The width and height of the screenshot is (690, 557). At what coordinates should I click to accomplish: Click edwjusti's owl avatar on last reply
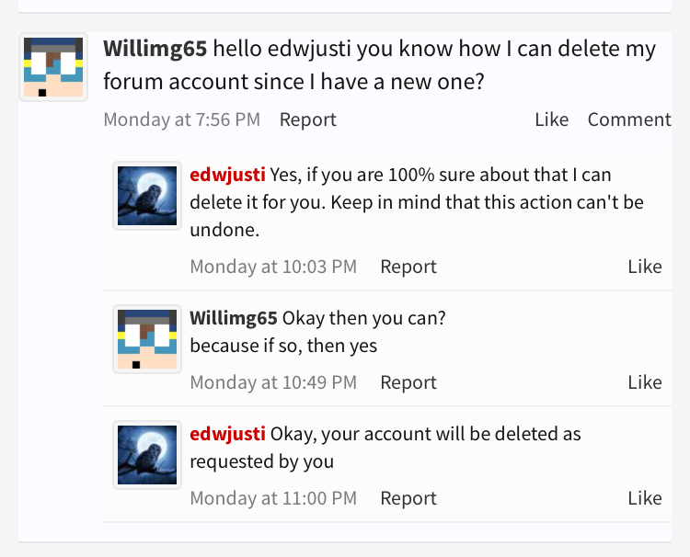(x=147, y=455)
